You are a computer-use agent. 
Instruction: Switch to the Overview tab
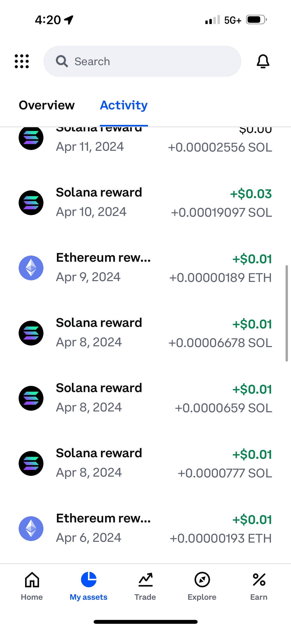[x=47, y=105]
